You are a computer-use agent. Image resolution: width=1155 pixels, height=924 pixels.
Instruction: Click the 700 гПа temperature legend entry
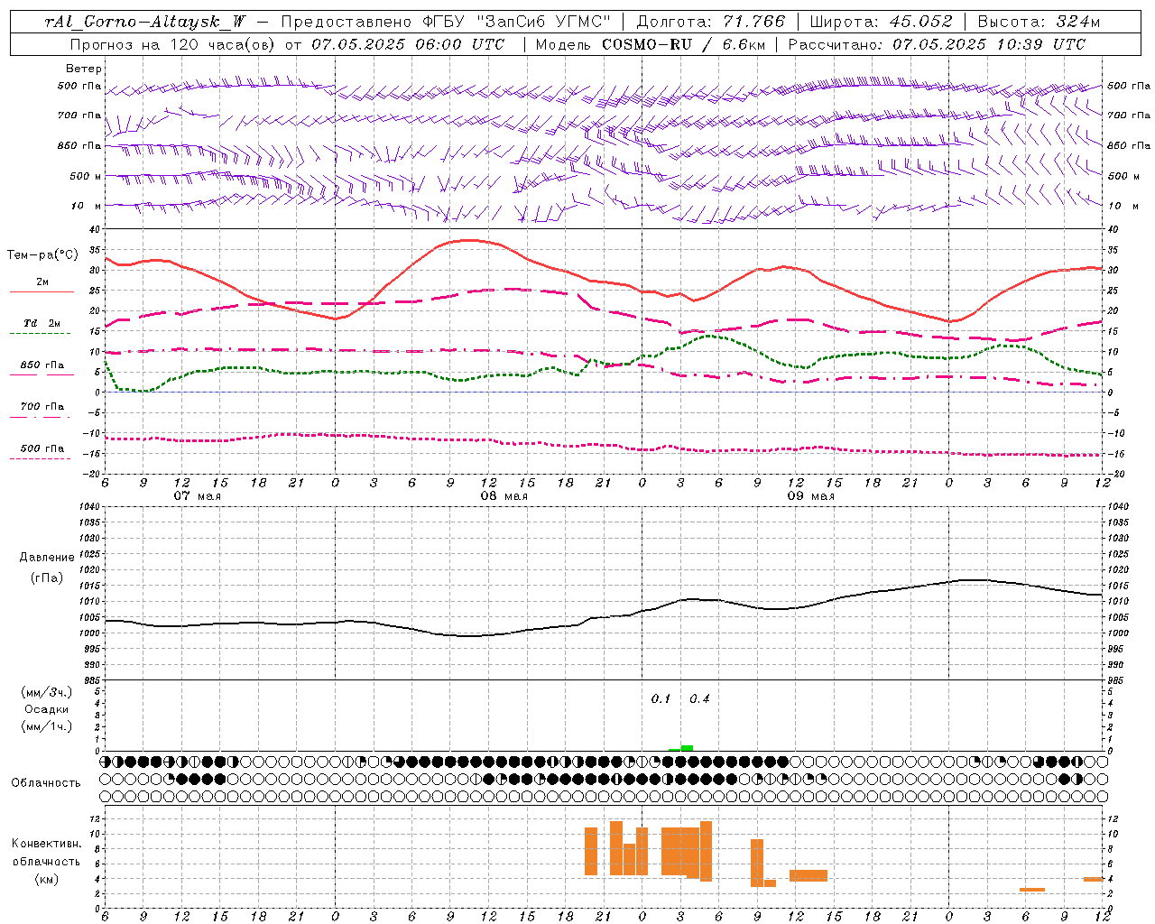pyautogui.click(x=42, y=407)
